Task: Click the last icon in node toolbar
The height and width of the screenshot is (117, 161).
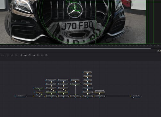Action: (x=46, y=55)
